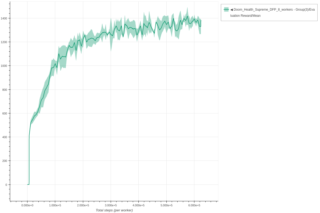The width and height of the screenshot is (320, 213).
Task: Click the 1000 y-axis tick label
Action: point(5,66)
